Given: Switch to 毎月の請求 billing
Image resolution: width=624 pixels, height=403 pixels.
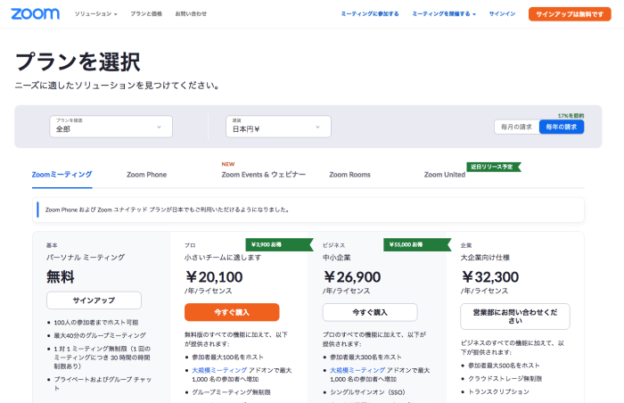Looking at the screenshot, I should (x=516, y=127).
